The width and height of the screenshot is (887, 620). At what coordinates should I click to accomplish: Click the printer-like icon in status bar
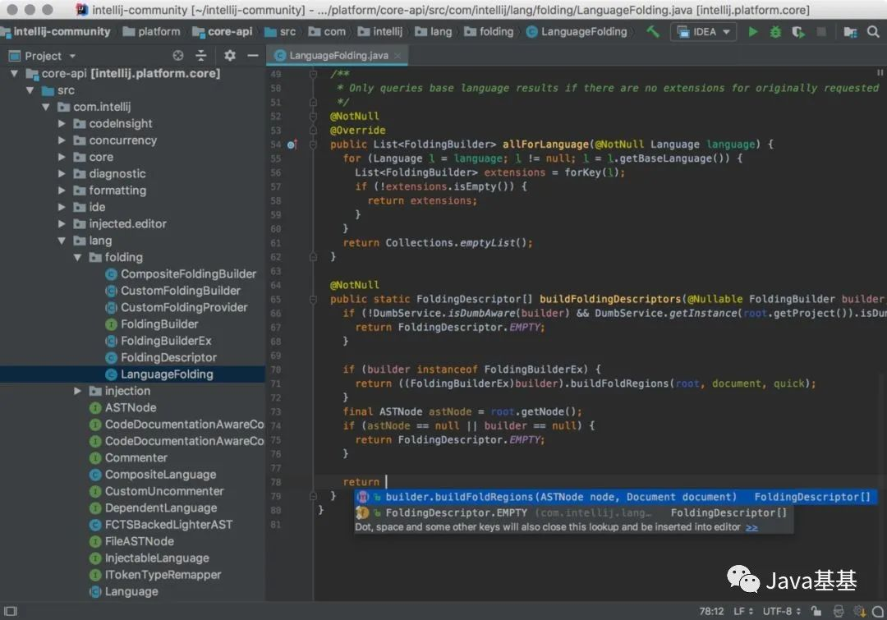tap(839, 611)
